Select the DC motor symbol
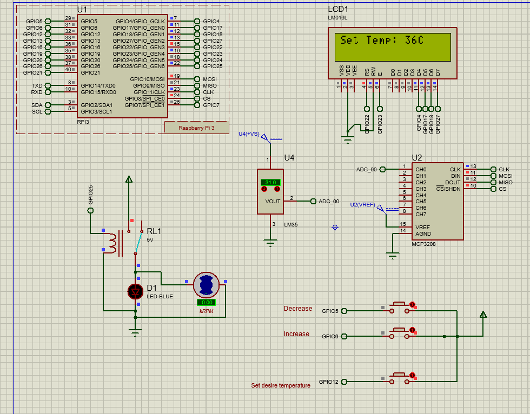The height and width of the screenshot is (414, 530). pos(206,285)
